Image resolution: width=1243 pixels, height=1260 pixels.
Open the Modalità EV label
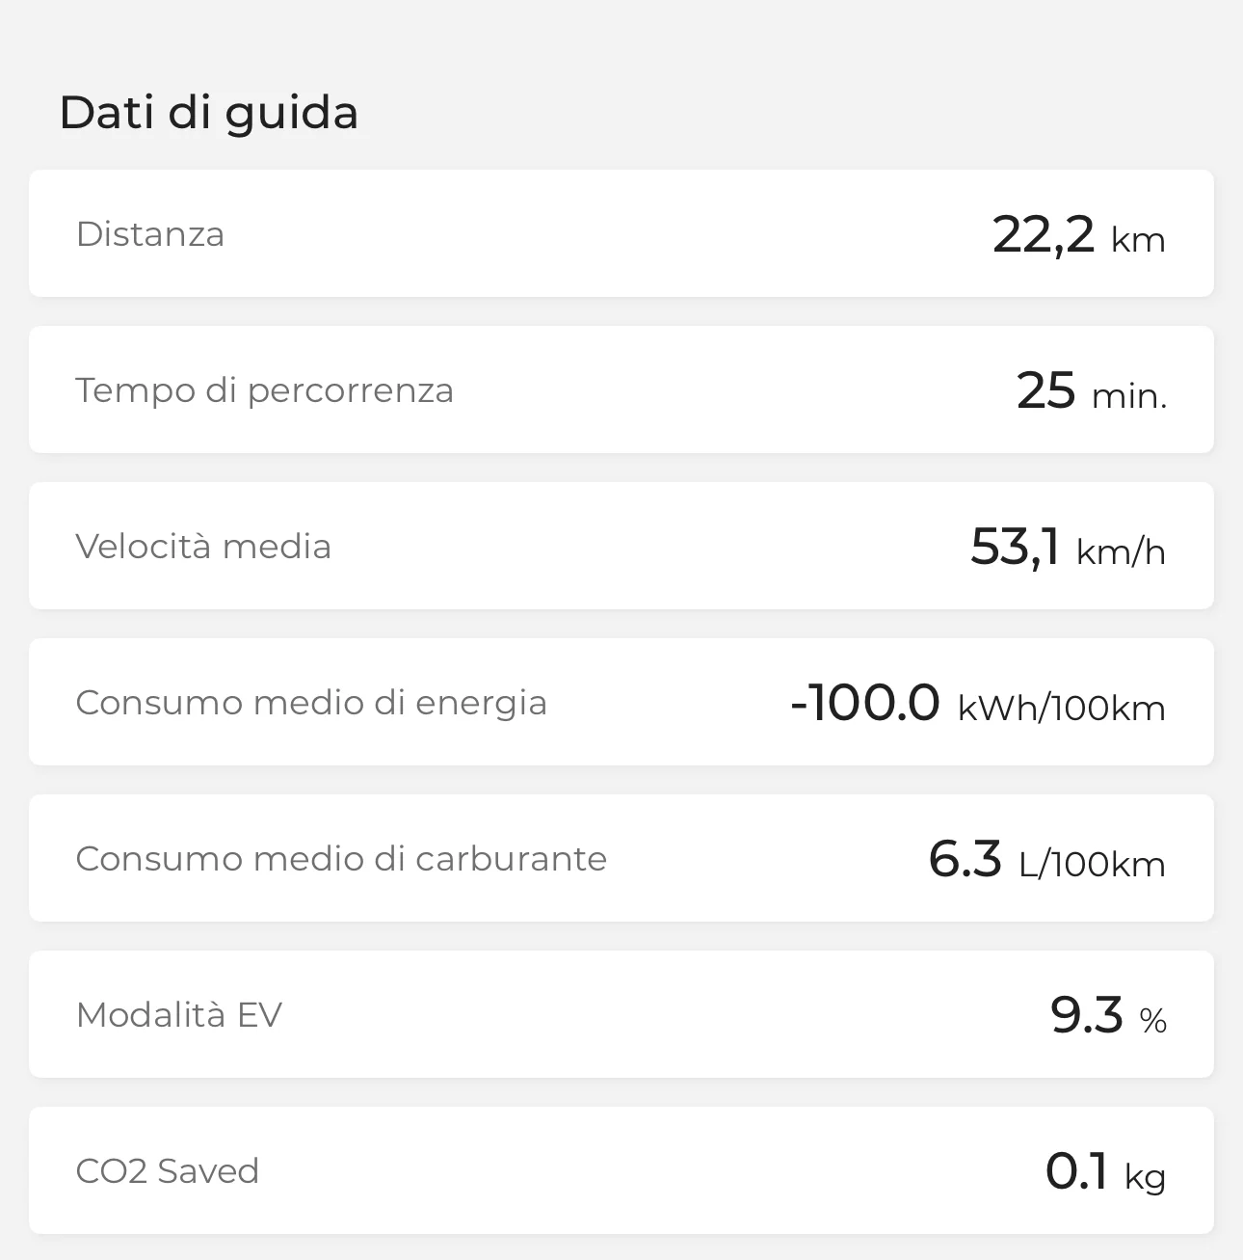coord(179,1015)
